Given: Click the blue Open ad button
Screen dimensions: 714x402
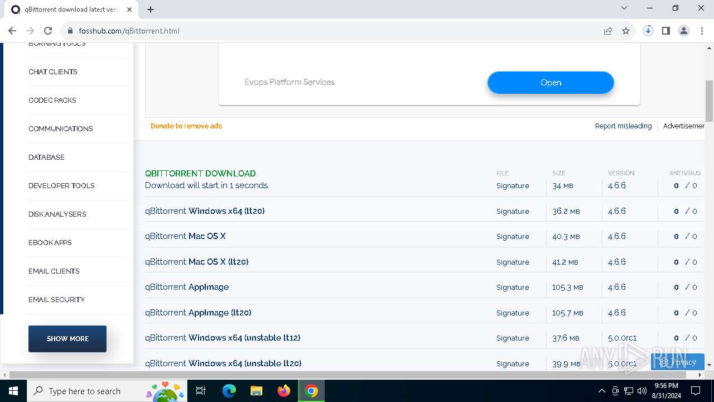Looking at the screenshot, I should 551,83.
